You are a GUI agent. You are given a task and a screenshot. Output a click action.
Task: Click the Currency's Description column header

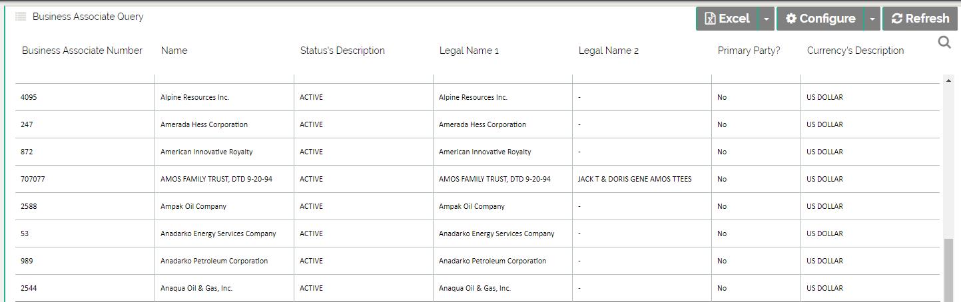[x=855, y=51]
